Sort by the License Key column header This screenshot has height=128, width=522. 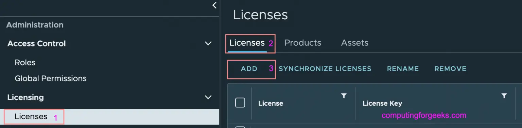(x=382, y=103)
